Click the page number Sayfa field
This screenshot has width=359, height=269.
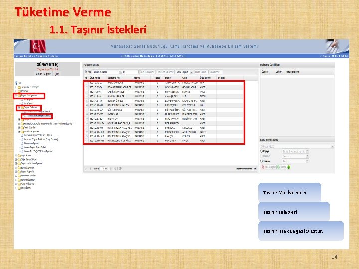tap(104, 169)
